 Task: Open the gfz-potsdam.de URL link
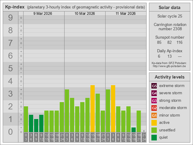point(169,66)
